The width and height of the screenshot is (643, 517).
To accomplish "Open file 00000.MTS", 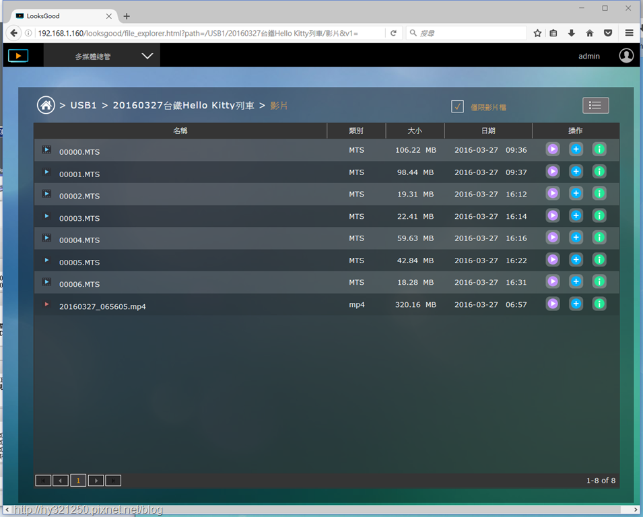I will (x=79, y=152).
